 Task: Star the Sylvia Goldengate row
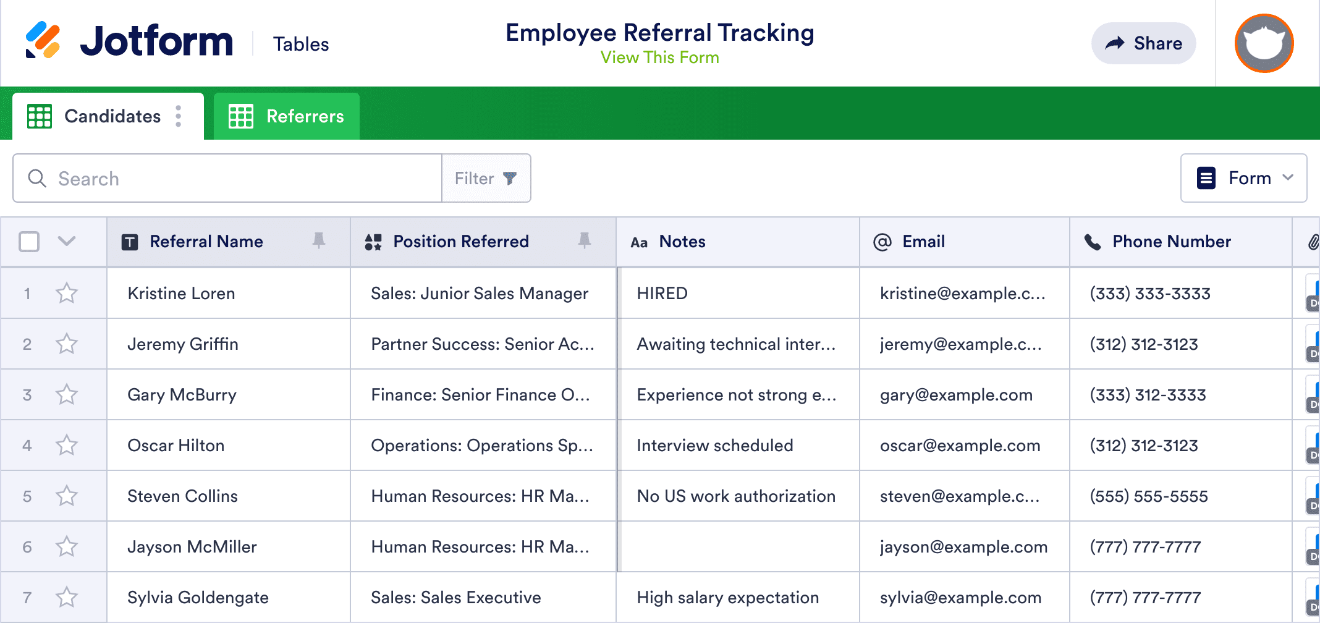67,598
